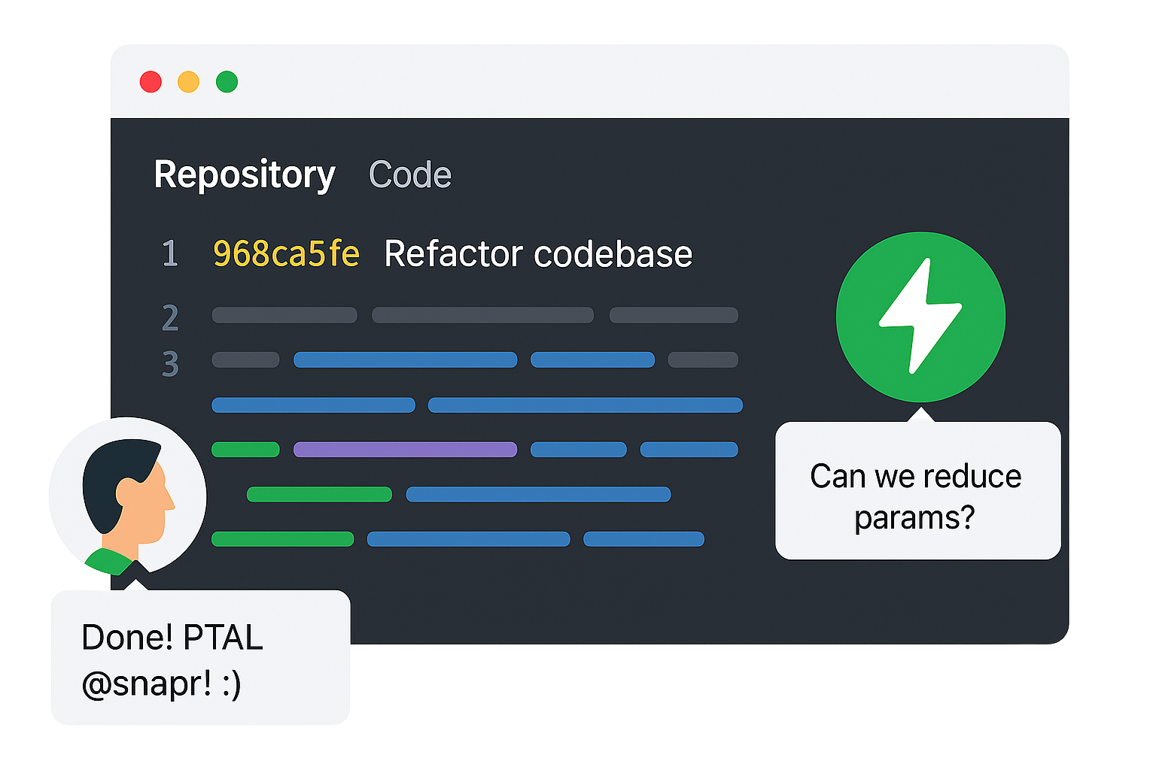1156x770 pixels.
Task: Click the first blue code segment on line 3
Action: coord(406,360)
